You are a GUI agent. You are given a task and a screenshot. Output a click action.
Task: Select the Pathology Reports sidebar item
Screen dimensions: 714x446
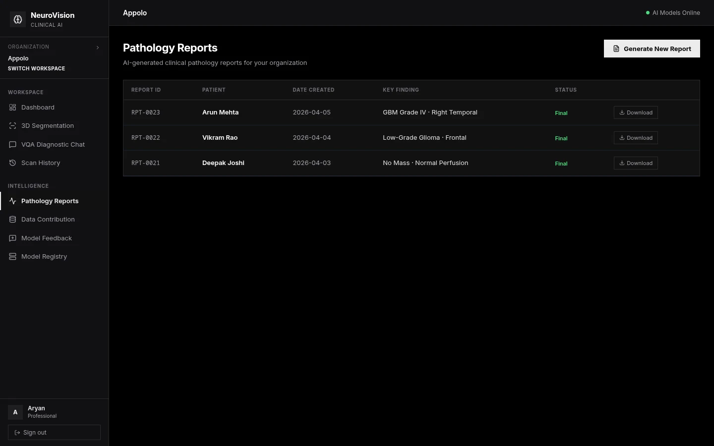(x=55, y=201)
